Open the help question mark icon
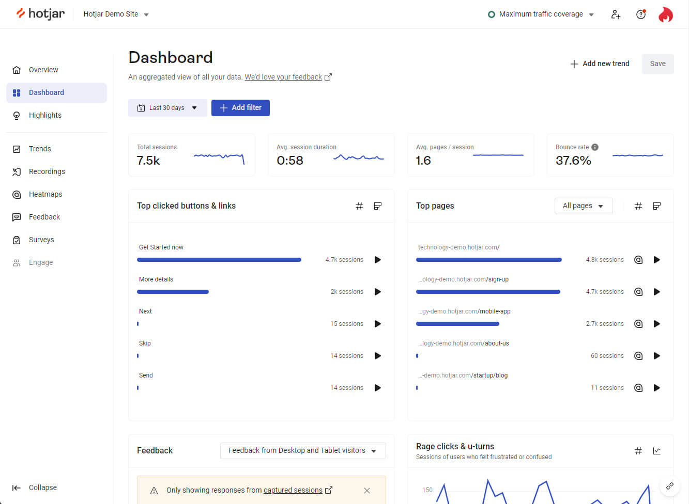 pos(641,14)
